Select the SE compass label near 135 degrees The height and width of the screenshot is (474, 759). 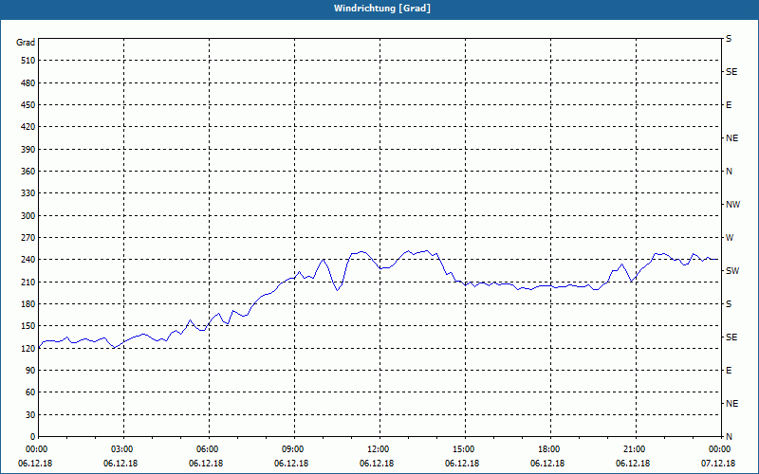[x=731, y=337]
